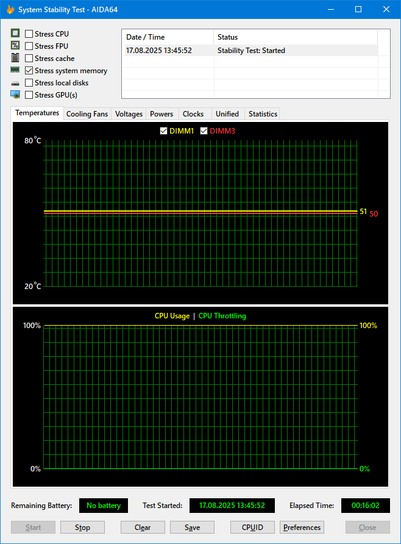Open the CPUID window
This screenshot has height=544, width=401.
tap(252, 528)
